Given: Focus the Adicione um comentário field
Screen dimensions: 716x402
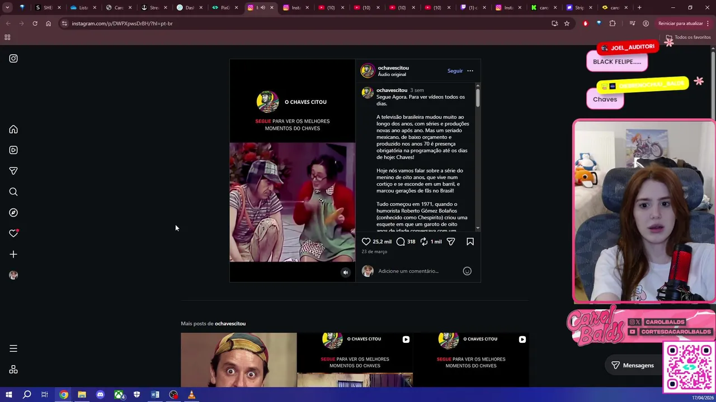Looking at the screenshot, I should pos(418,271).
